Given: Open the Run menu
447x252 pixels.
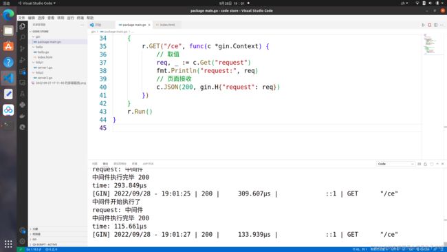Looking at the screenshot, I should coord(70,18).
